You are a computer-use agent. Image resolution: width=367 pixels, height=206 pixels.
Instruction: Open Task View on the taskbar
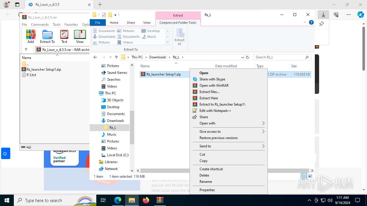pos(104,200)
